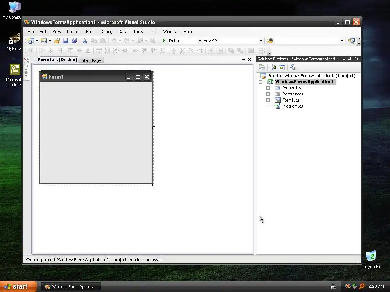Viewport: 390px width, 292px height.
Task: Select the MyPal desktop shortcut
Action: (14, 42)
